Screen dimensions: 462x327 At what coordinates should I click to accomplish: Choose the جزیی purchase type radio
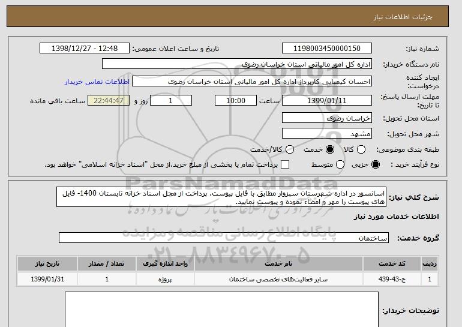[x=376, y=164]
